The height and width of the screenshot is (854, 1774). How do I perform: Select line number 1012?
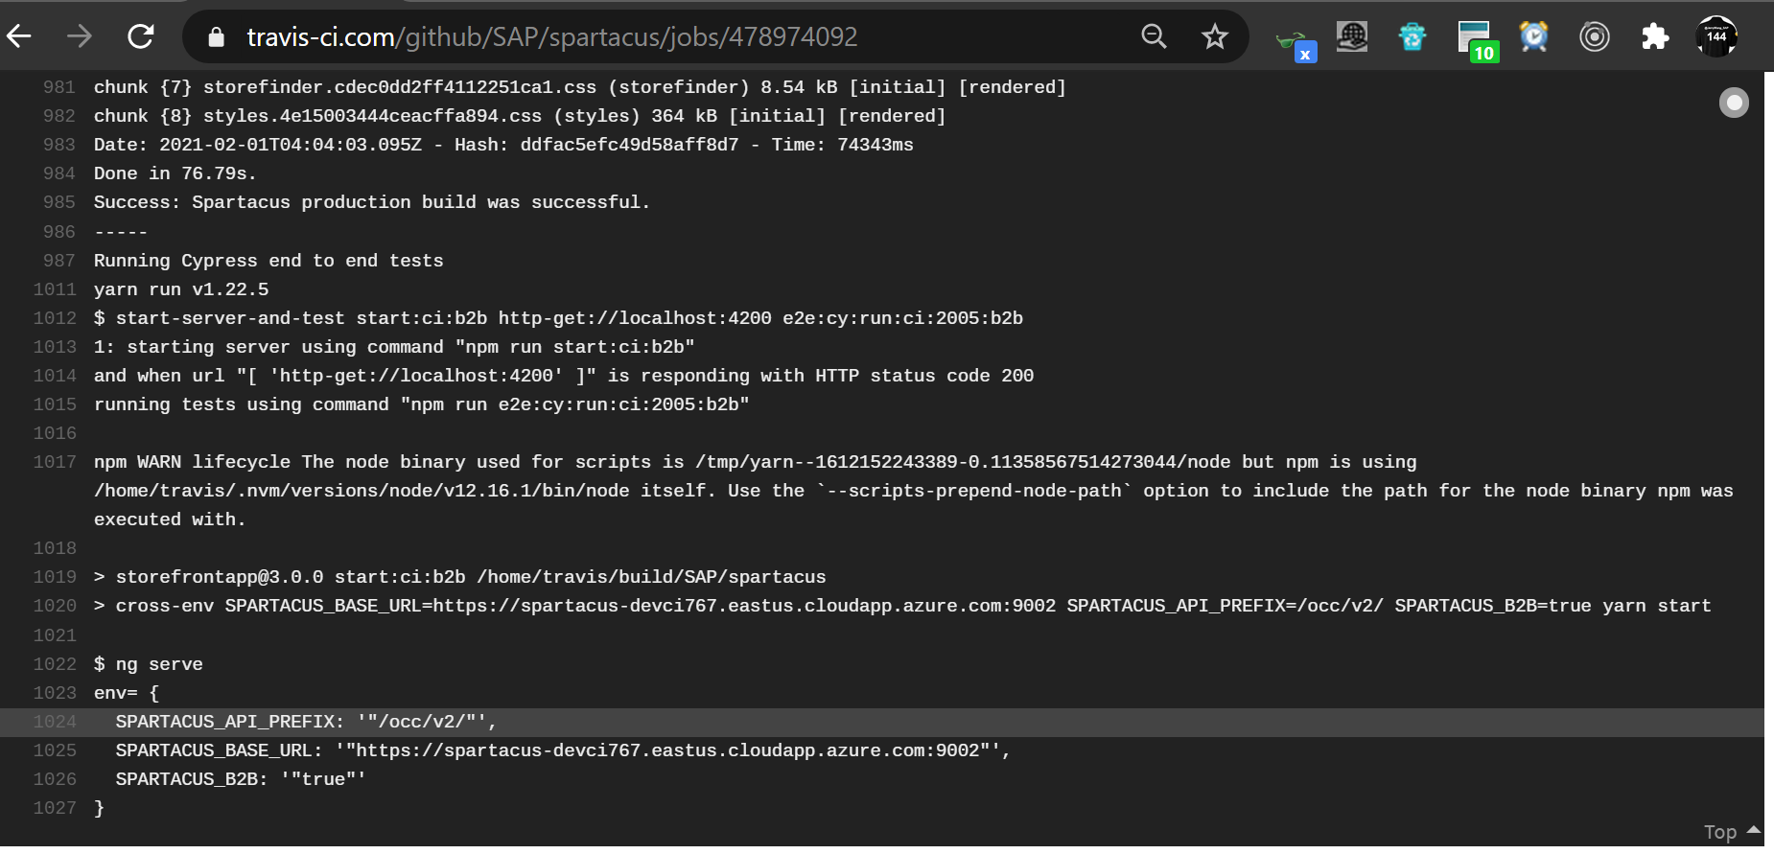pyautogui.click(x=55, y=318)
